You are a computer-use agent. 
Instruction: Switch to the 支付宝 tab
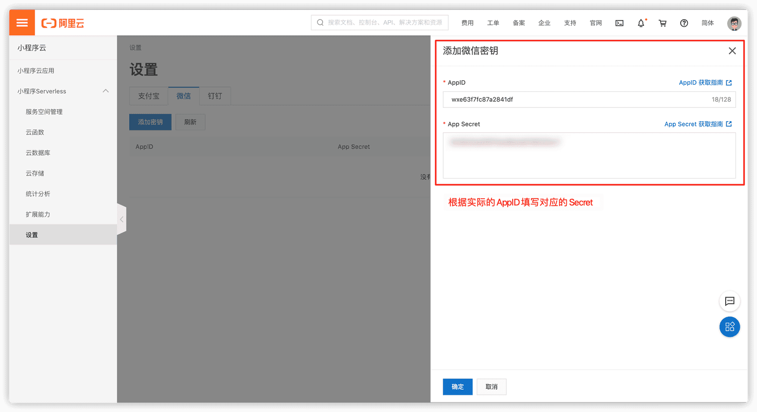pos(149,96)
